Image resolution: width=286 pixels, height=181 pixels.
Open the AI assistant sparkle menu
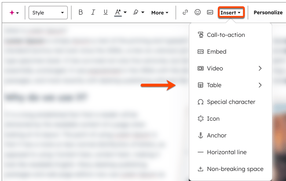click(14, 13)
